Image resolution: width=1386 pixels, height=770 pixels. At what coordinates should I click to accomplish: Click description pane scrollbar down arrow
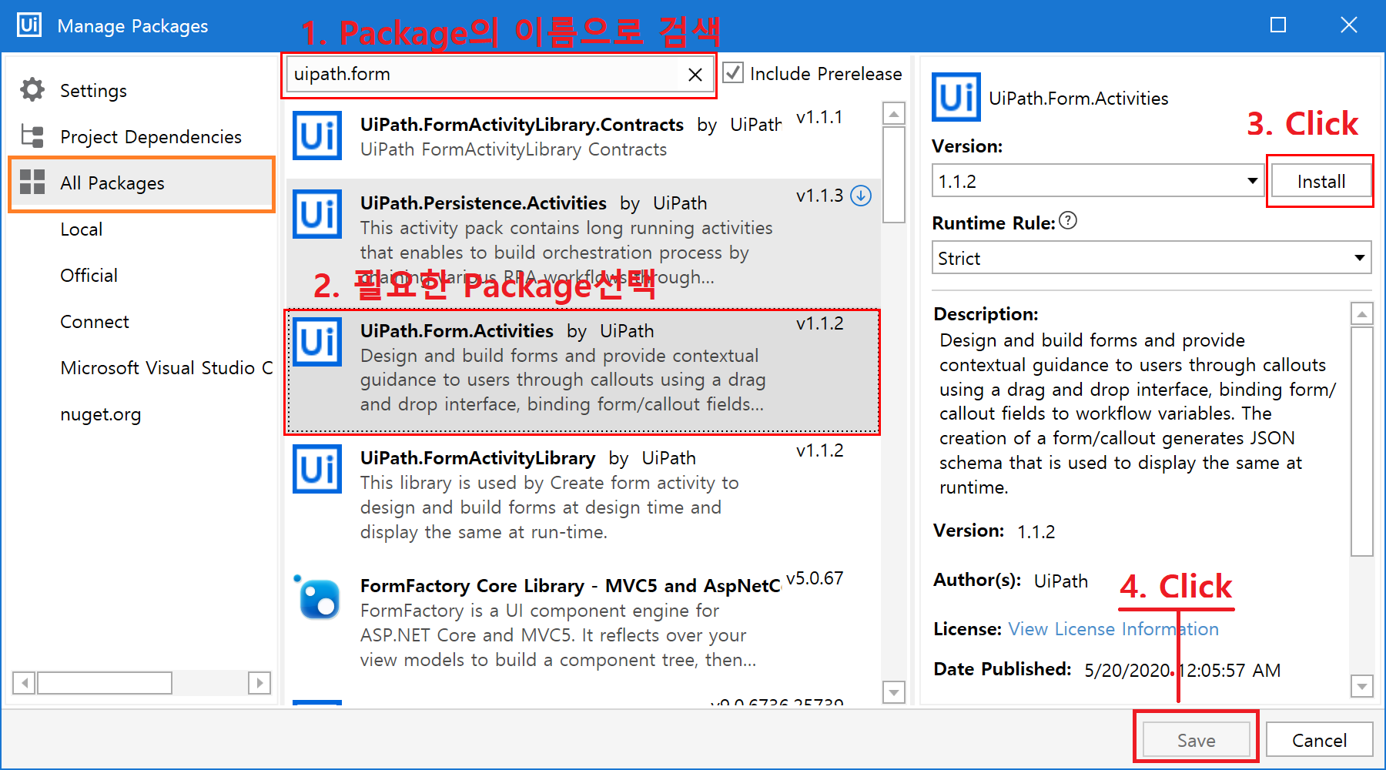pos(1362,686)
